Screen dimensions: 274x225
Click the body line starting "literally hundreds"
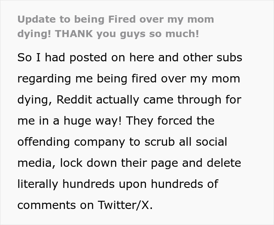click(x=117, y=184)
